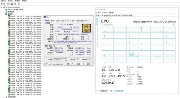Click the Task Manager title bar icon

pyautogui.click(x=97, y=9)
